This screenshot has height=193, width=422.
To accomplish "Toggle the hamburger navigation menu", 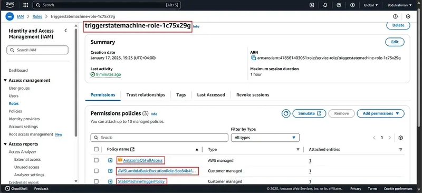I will [9, 16].
